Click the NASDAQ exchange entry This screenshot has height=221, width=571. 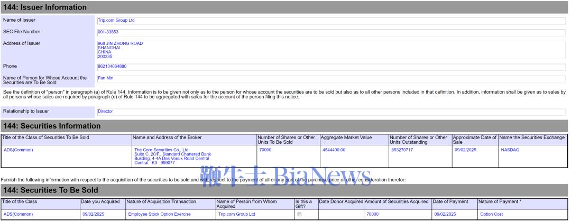(x=510, y=150)
